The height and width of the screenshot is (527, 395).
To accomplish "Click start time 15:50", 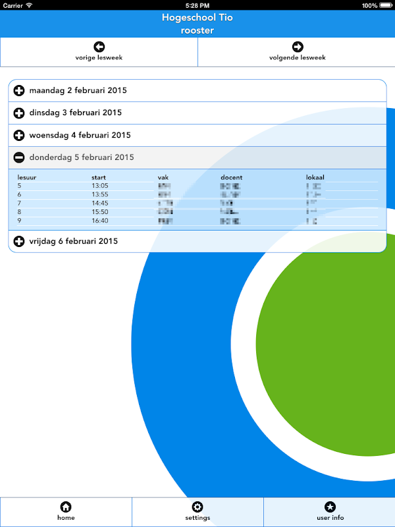I will click(100, 212).
